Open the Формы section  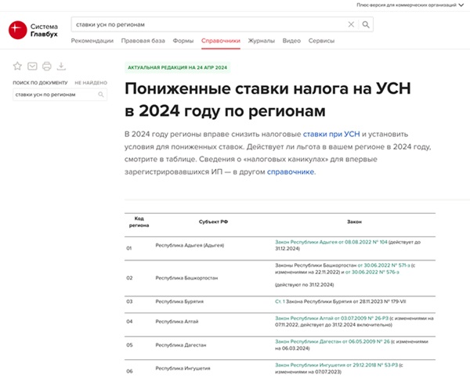click(x=183, y=40)
